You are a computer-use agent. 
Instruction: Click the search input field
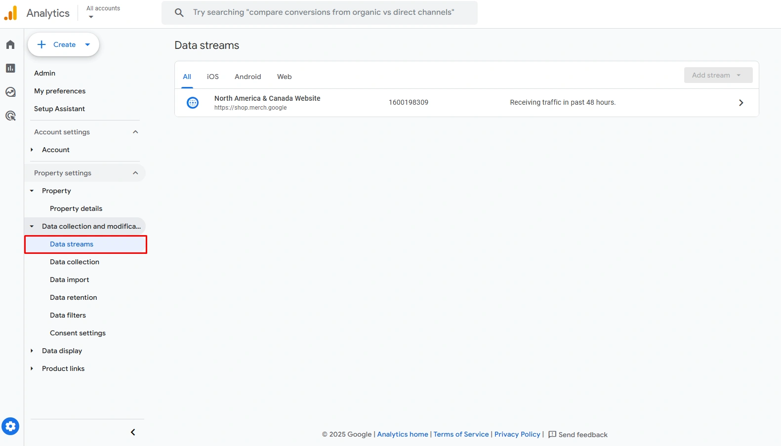coord(320,12)
